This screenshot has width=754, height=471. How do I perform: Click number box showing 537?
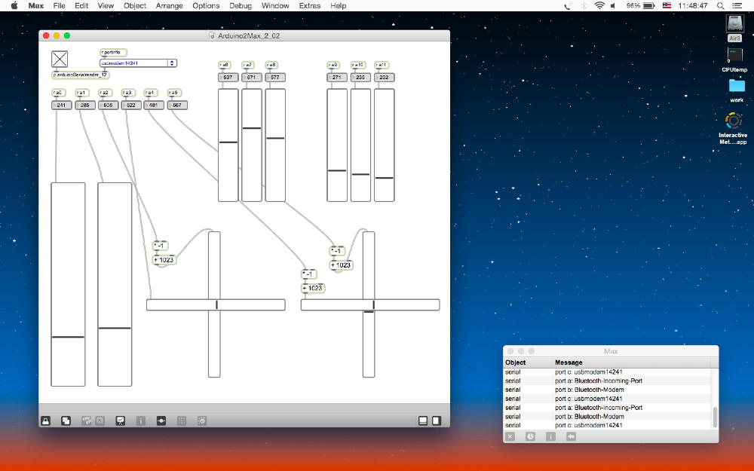228,78
